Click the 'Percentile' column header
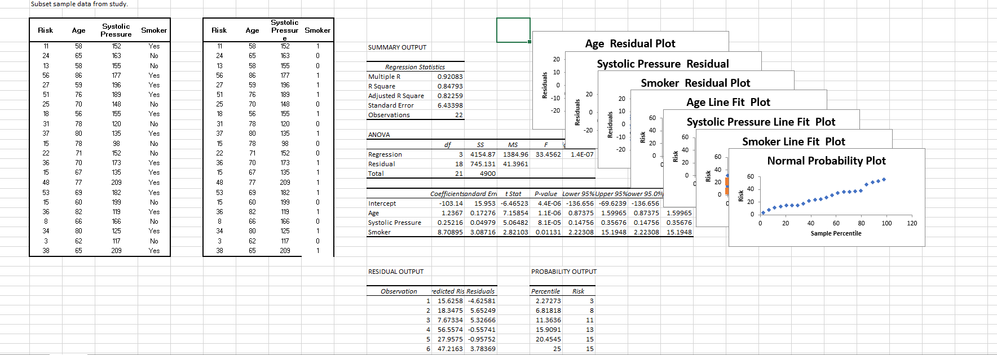 coord(546,291)
